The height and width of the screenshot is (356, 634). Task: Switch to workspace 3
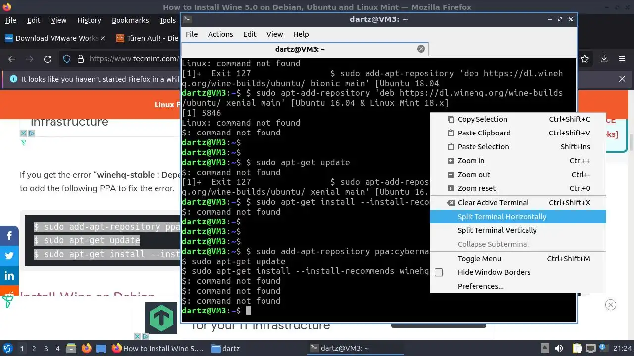(x=46, y=349)
